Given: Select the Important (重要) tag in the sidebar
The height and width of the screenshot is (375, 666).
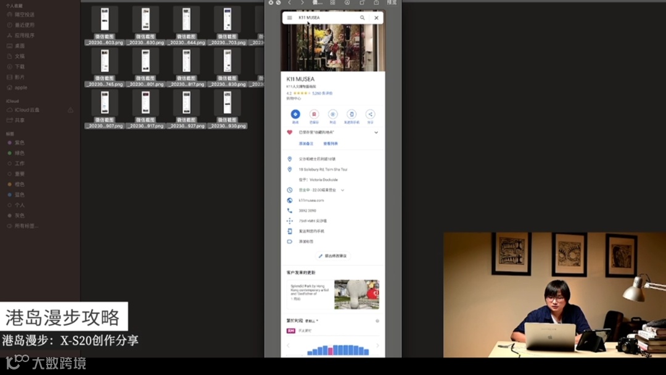Looking at the screenshot, I should [16, 174].
